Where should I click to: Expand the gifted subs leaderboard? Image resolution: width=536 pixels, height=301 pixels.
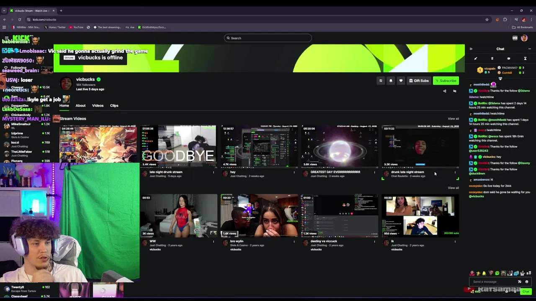pos(500,78)
